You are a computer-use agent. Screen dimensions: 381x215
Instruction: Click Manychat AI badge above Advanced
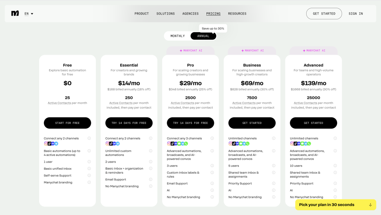pos(313,51)
